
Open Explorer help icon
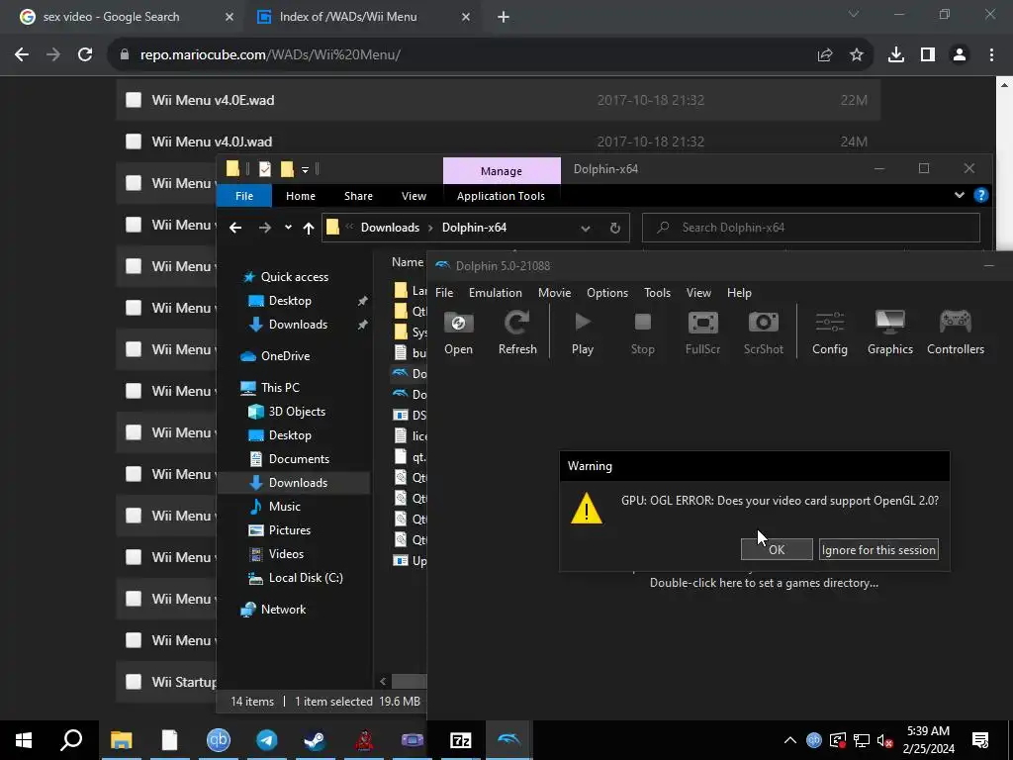point(980,195)
